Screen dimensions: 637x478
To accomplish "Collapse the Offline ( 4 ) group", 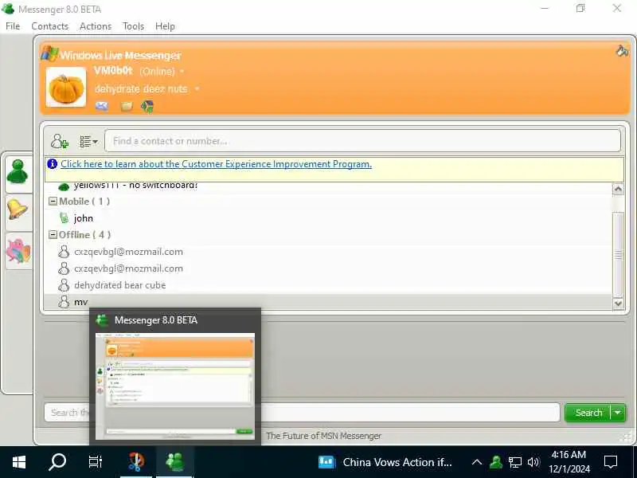I will click(x=53, y=234).
